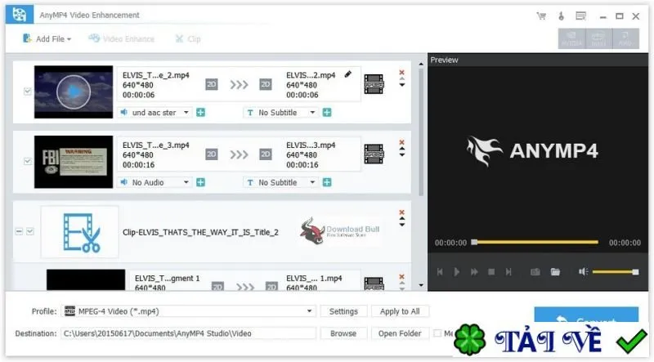Screen dimensions: 654x362
Task: Open the Profile MPEG-4 Video dropdown
Action: 189,311
